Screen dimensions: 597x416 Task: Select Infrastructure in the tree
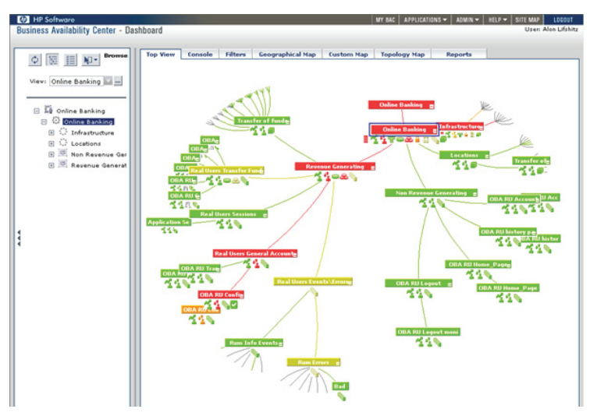click(93, 133)
